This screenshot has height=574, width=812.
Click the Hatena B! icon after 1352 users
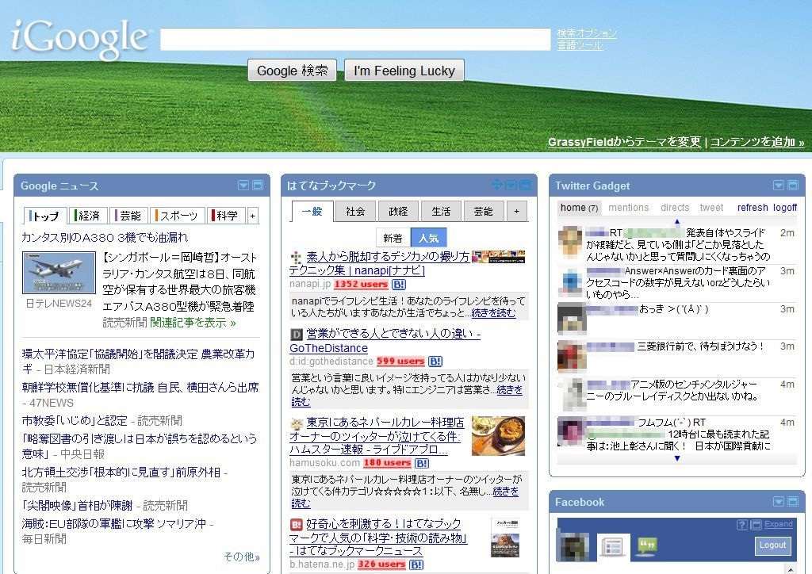pos(399,284)
